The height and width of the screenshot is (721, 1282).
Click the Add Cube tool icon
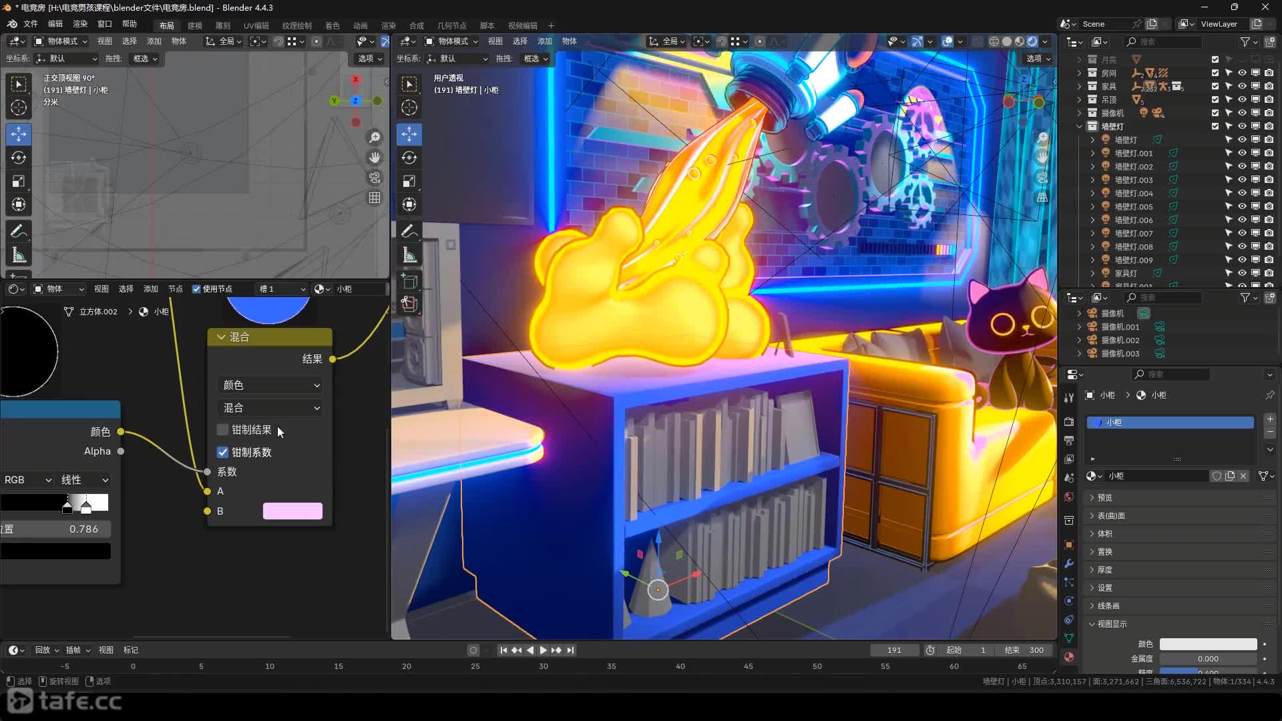[409, 280]
